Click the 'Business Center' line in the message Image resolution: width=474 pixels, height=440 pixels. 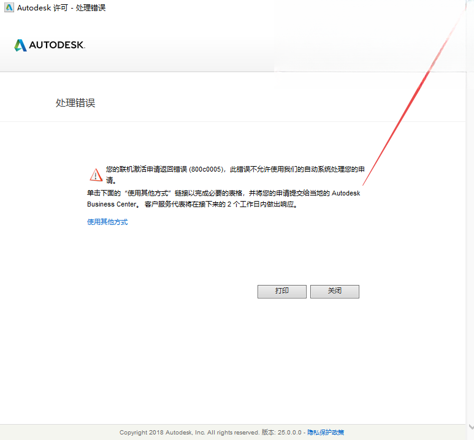click(x=193, y=204)
